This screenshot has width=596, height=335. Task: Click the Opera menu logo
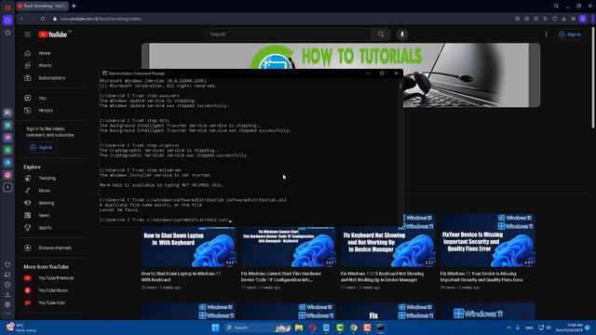tap(7, 7)
